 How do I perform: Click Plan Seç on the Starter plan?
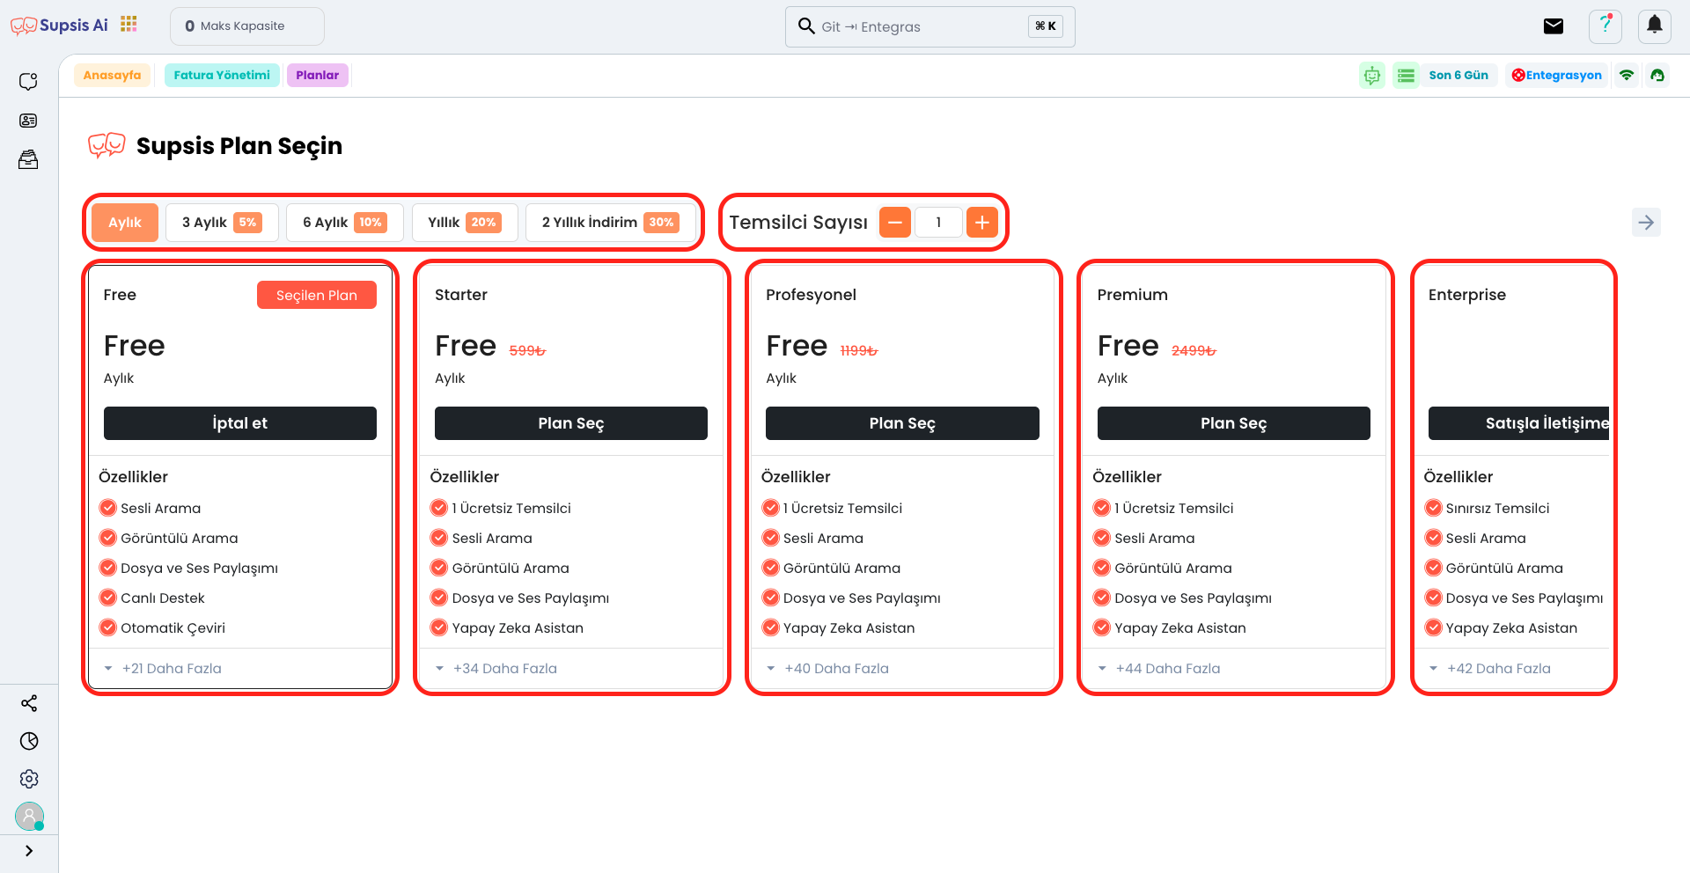[571, 423]
